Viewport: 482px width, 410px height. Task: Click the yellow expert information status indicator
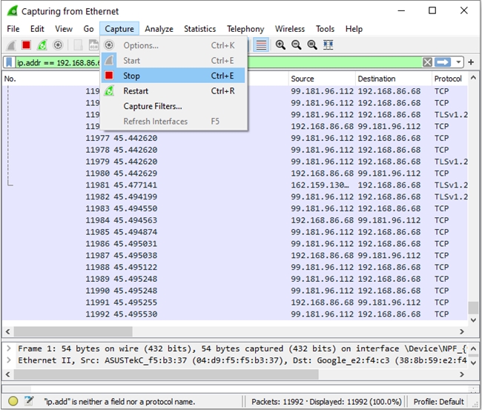[x=13, y=401]
